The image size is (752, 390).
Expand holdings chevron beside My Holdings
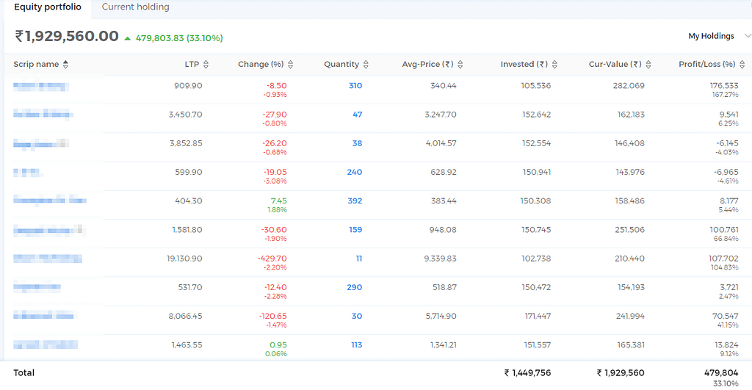pos(747,36)
